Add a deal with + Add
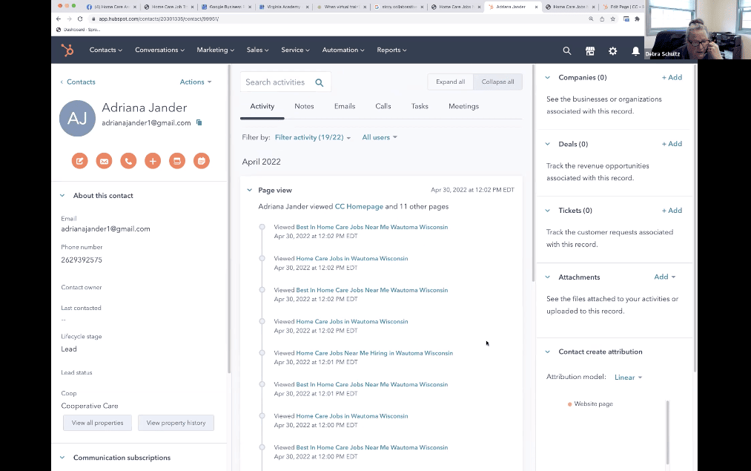Viewport: 751px width, 471px height. tap(672, 144)
